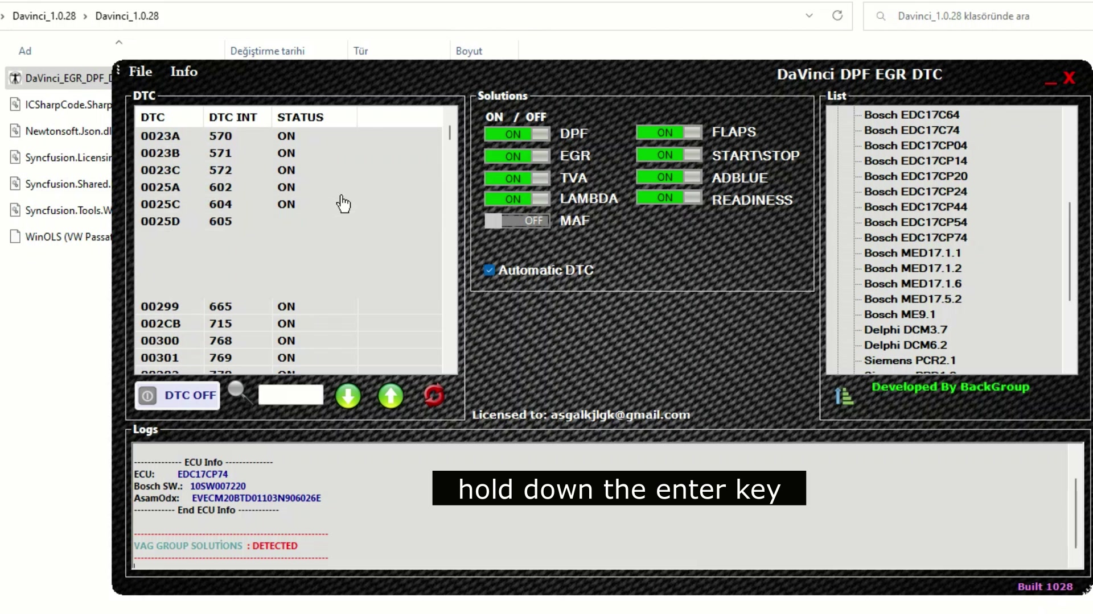The width and height of the screenshot is (1093, 614).
Task: Expand the Davinci_1.0.28 breadcrumb arrow
Action: click(86, 16)
